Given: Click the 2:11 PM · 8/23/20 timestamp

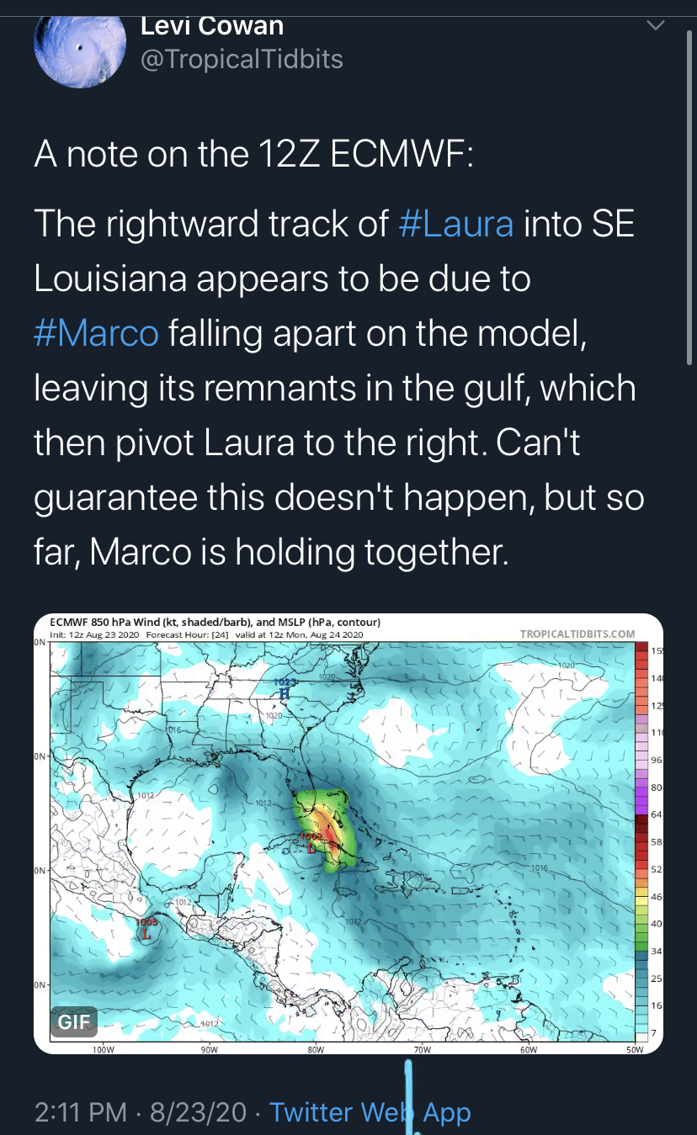Looking at the screenshot, I should [x=141, y=1112].
